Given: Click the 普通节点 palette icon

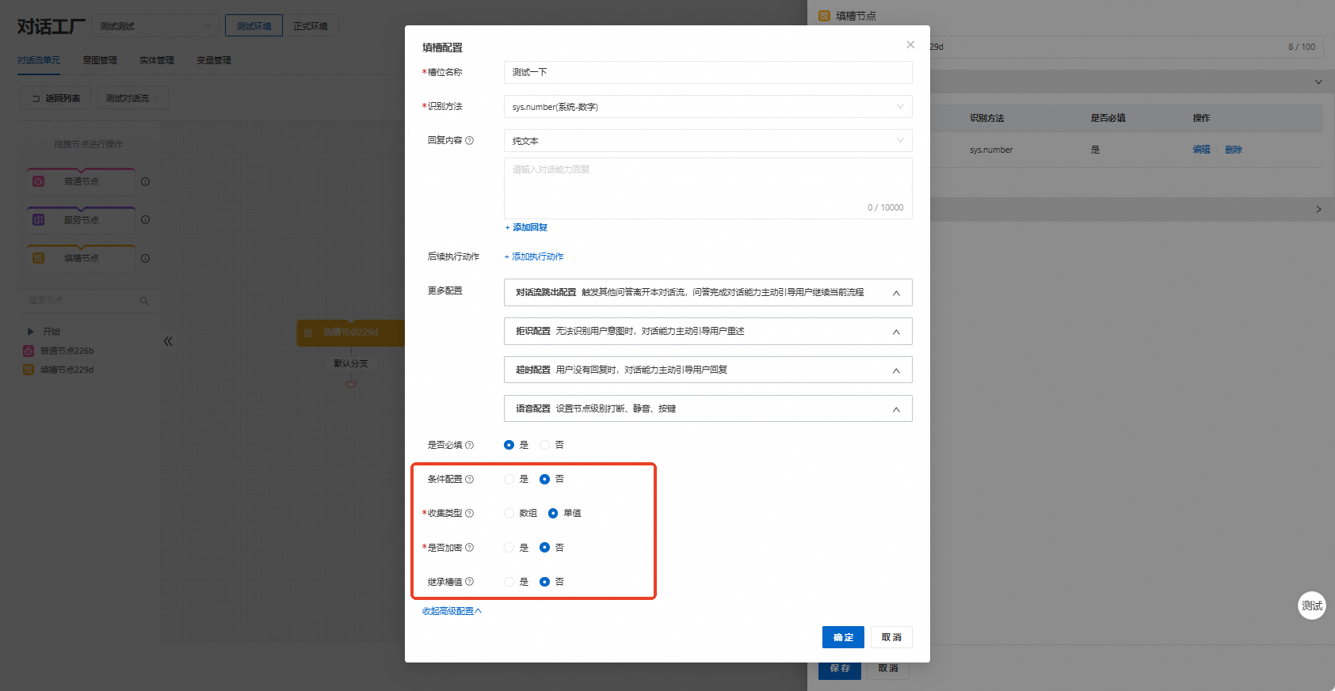Looking at the screenshot, I should click(x=38, y=181).
